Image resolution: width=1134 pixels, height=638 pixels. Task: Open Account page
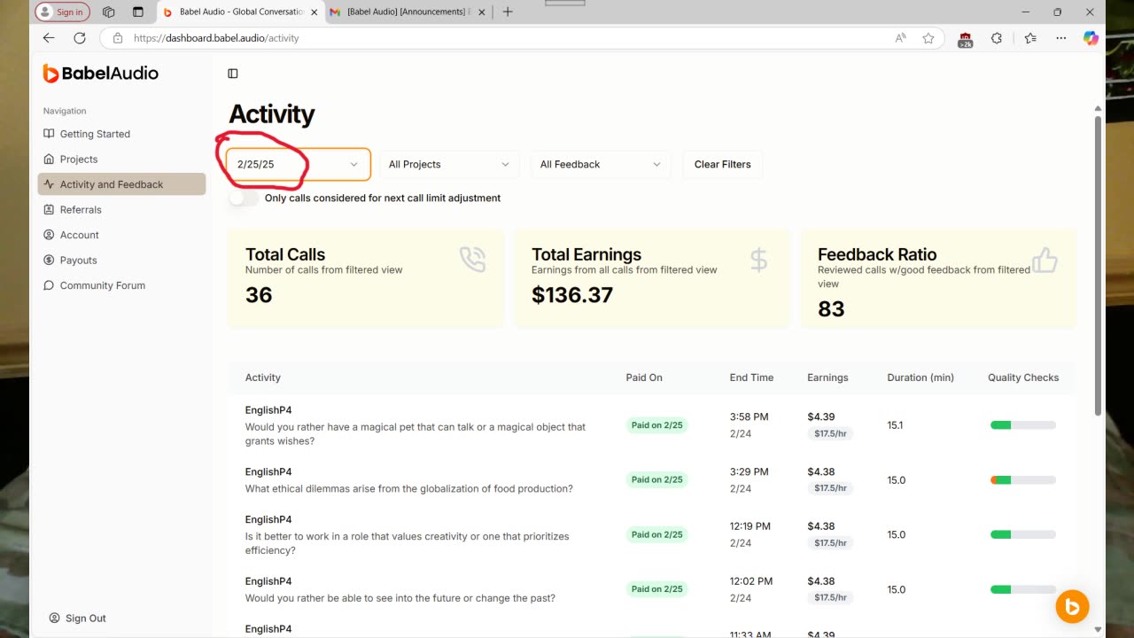pos(79,235)
